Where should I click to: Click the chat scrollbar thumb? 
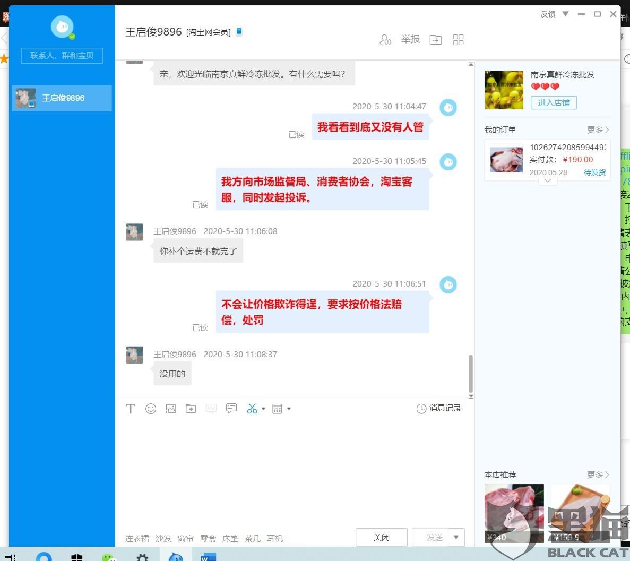(x=470, y=374)
